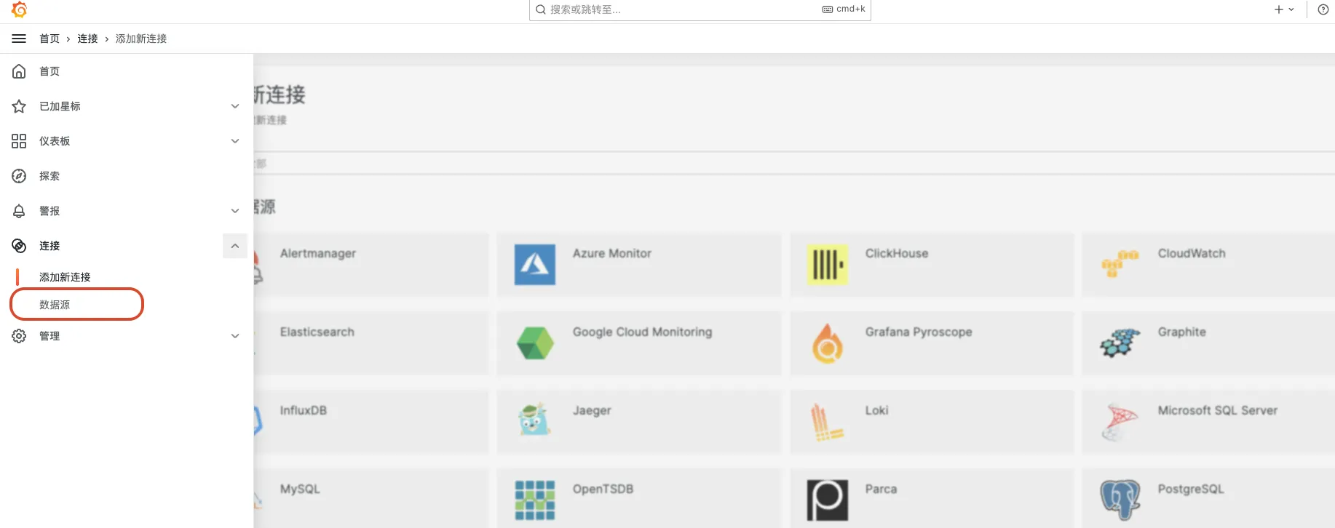The width and height of the screenshot is (1335, 528).
Task: Click the Azure Monitor card title
Action: [x=612, y=253]
